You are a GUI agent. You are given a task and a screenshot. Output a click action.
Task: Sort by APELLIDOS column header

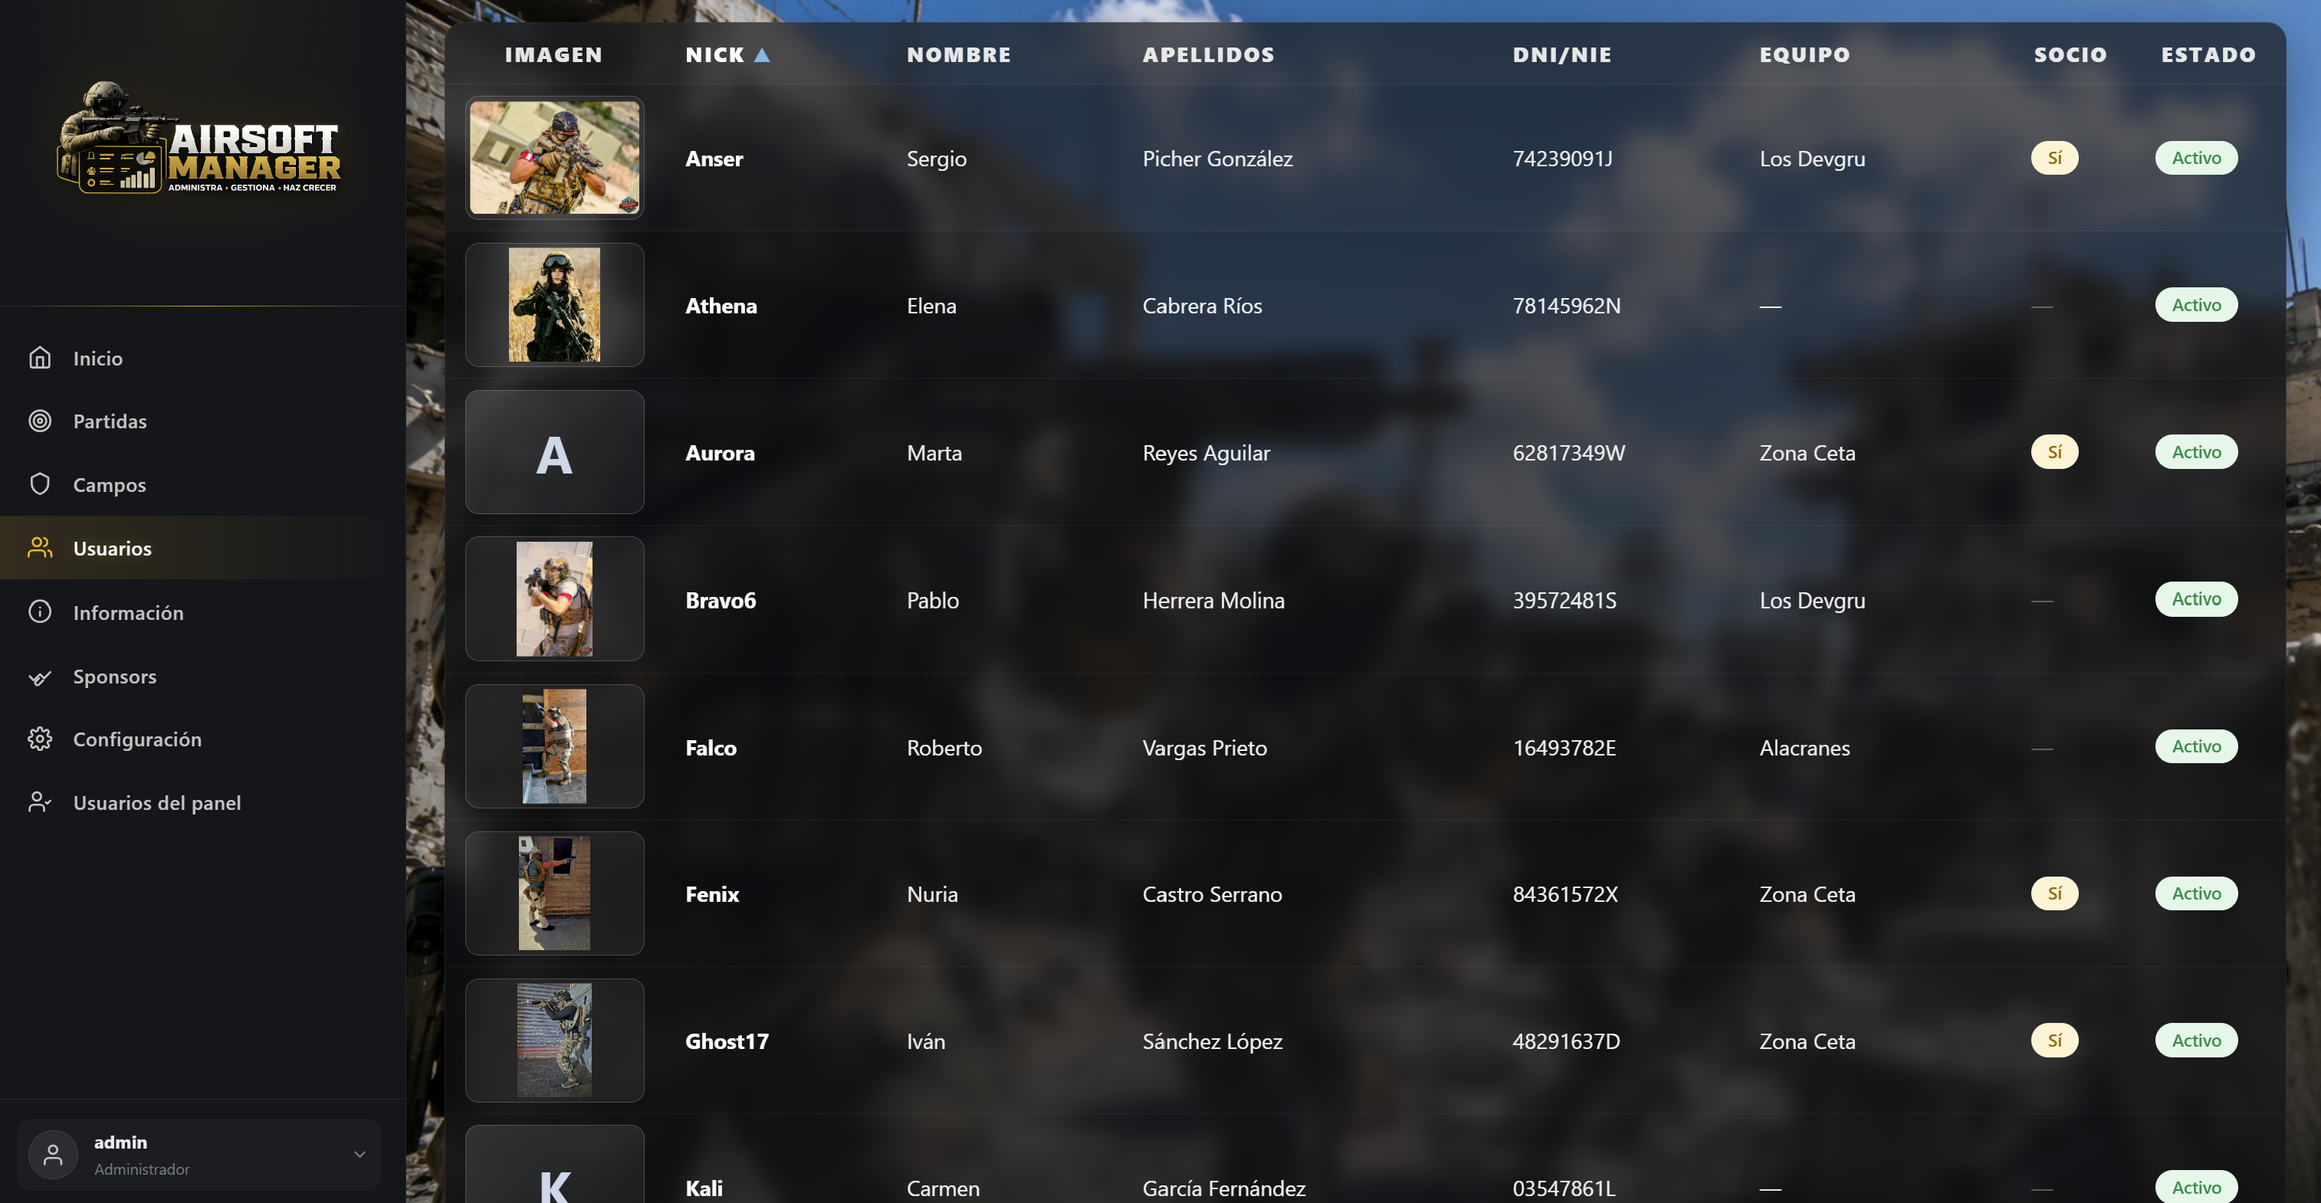(x=1208, y=55)
